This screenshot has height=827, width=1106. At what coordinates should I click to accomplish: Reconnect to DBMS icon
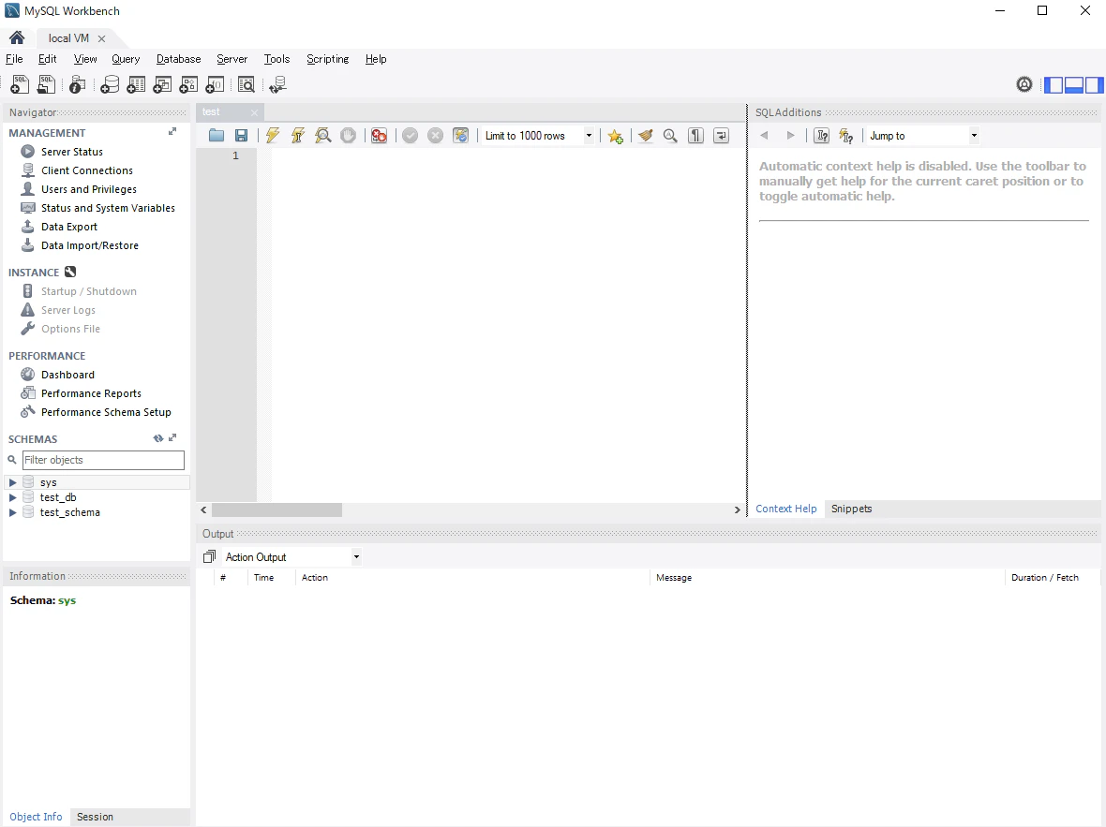coord(278,84)
